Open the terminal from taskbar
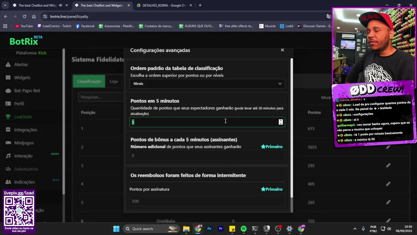 (x=255, y=229)
